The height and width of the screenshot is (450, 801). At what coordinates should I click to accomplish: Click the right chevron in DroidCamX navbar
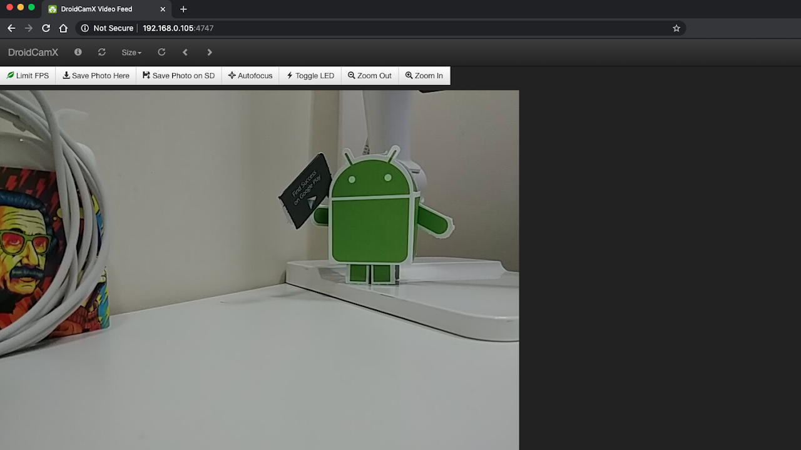tap(210, 52)
